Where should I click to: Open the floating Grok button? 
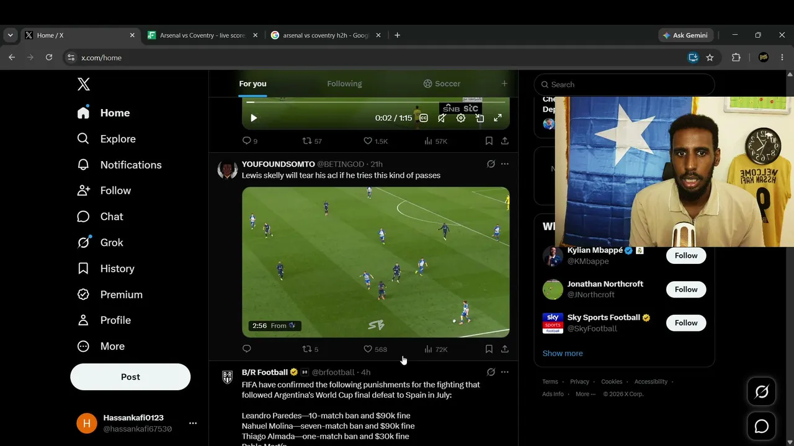761,392
